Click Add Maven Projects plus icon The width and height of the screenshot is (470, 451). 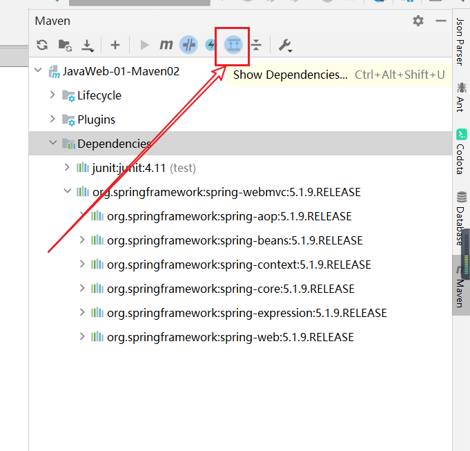[115, 46]
